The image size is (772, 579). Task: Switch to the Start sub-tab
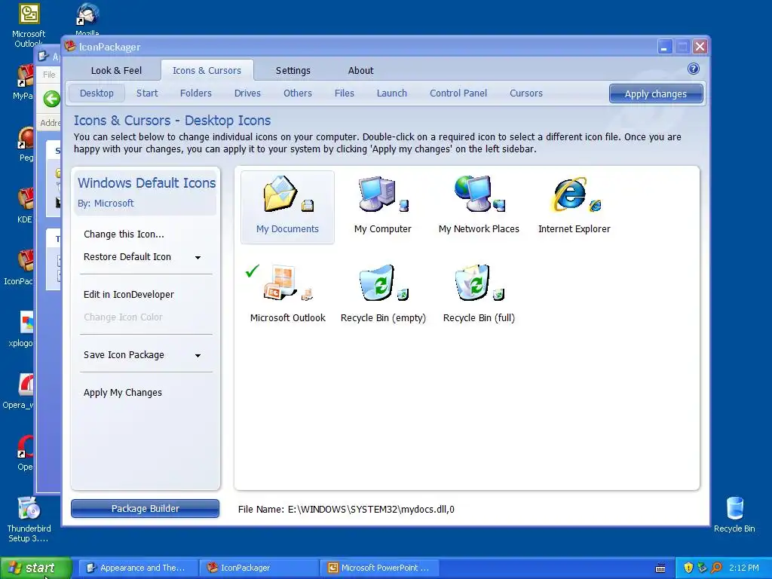[x=147, y=93]
